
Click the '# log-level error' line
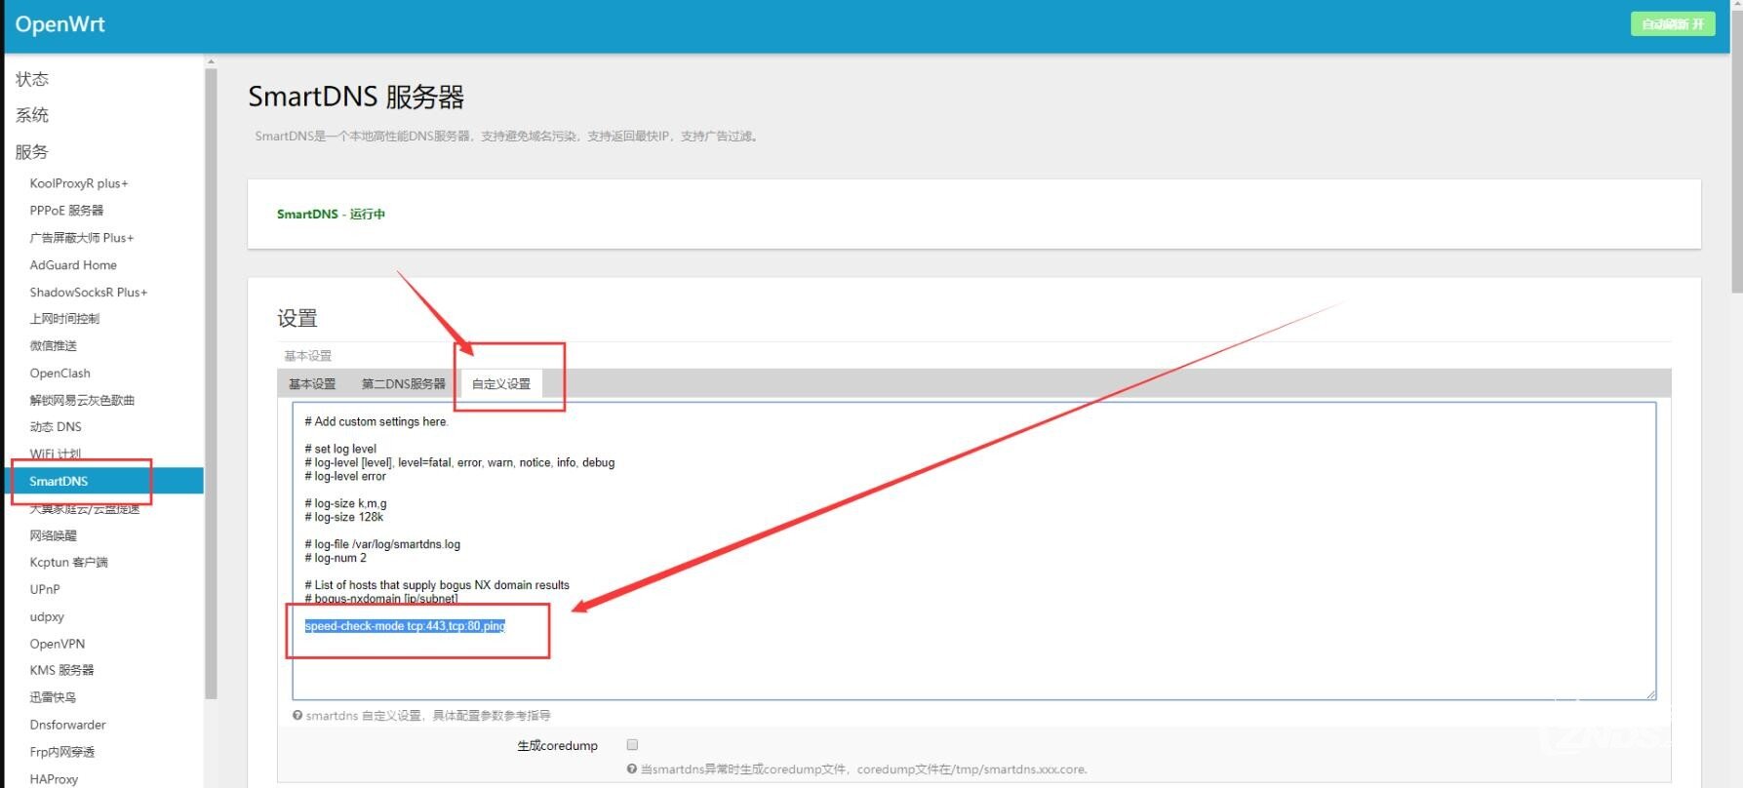(345, 477)
